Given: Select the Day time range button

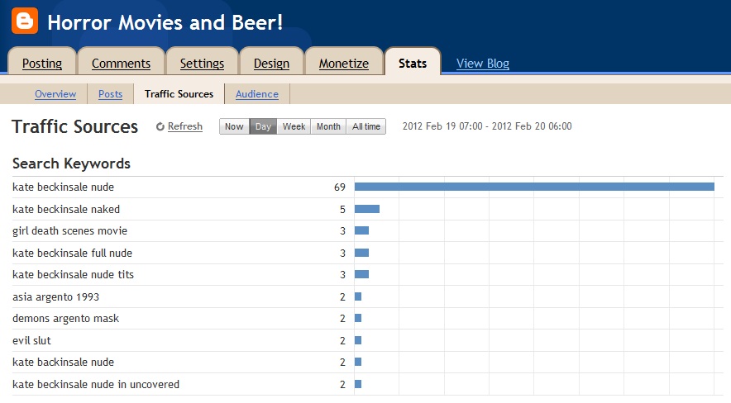Looking at the screenshot, I should pos(263,126).
